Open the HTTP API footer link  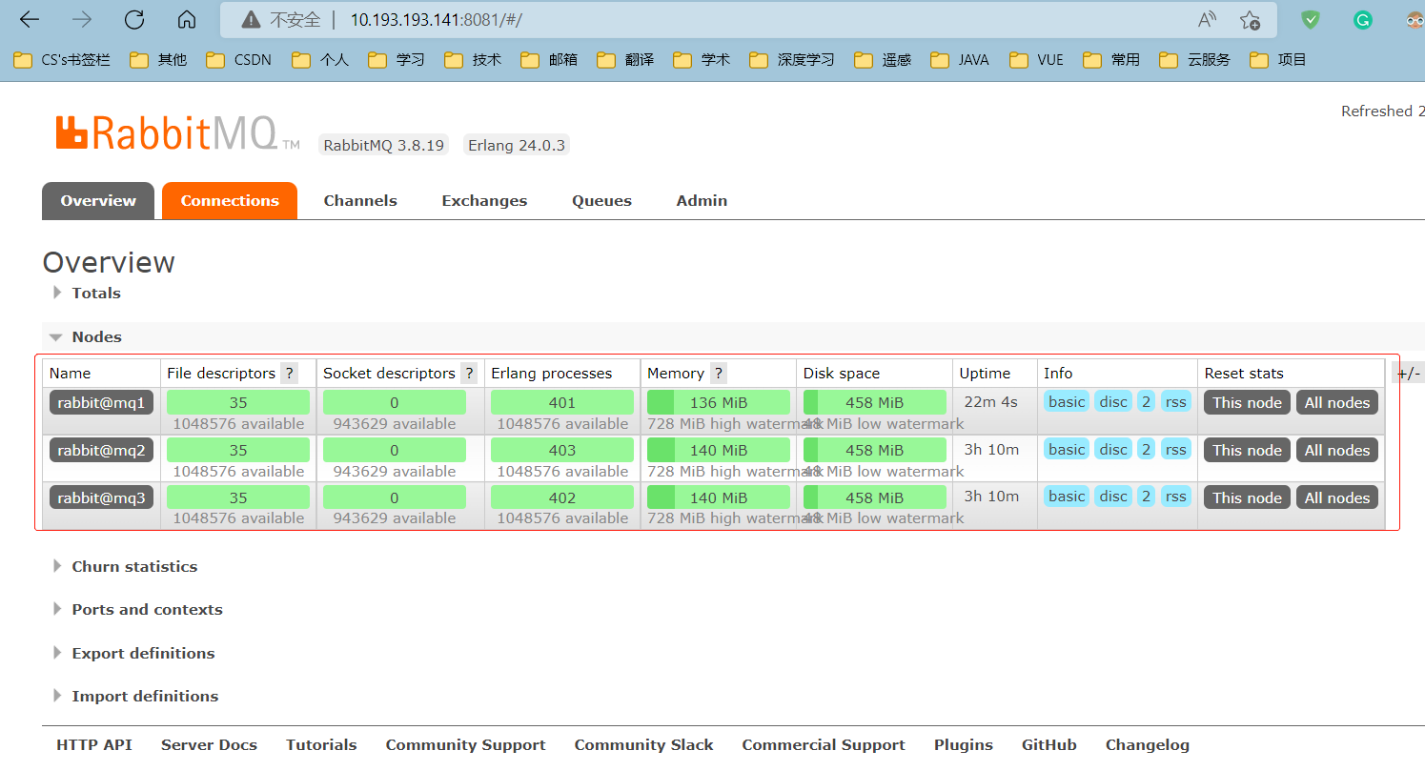click(94, 745)
